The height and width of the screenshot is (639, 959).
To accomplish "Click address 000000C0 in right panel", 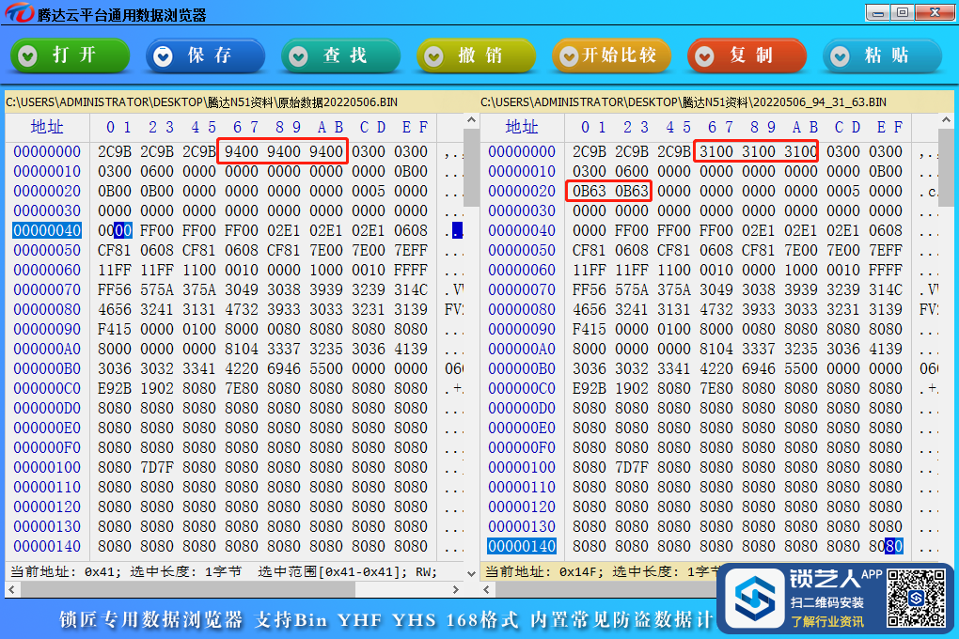I will click(522, 388).
